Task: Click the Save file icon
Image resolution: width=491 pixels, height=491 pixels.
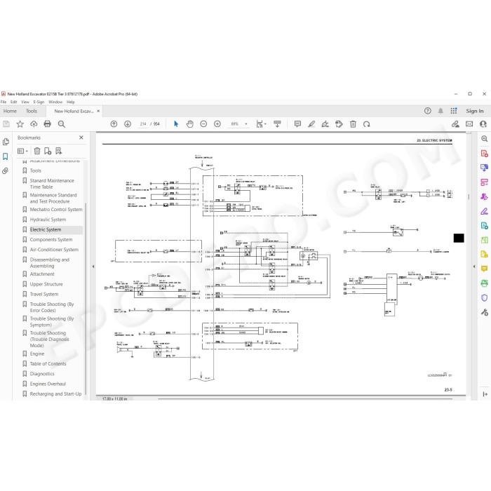Action: coord(6,124)
